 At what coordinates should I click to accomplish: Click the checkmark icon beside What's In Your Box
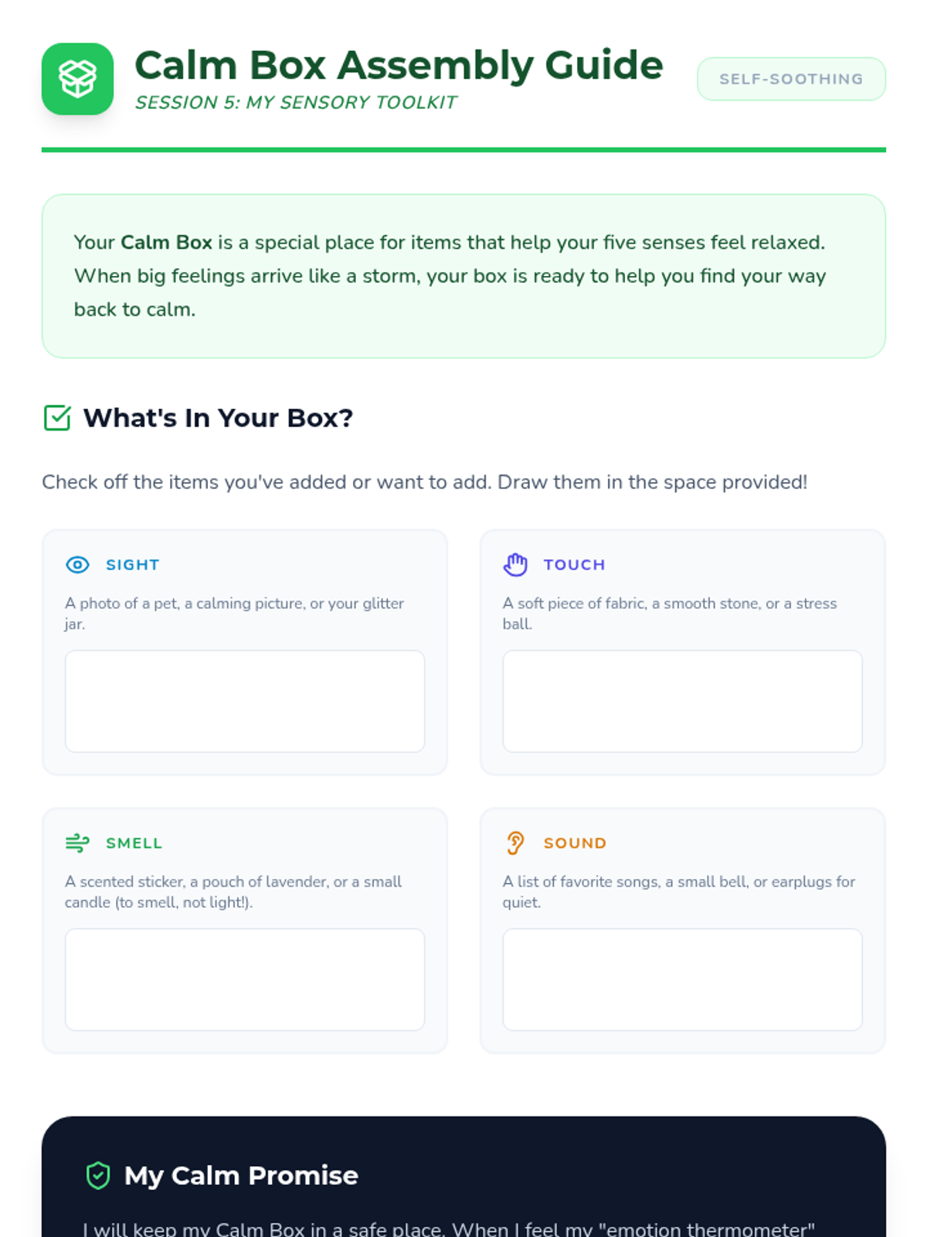pos(57,418)
